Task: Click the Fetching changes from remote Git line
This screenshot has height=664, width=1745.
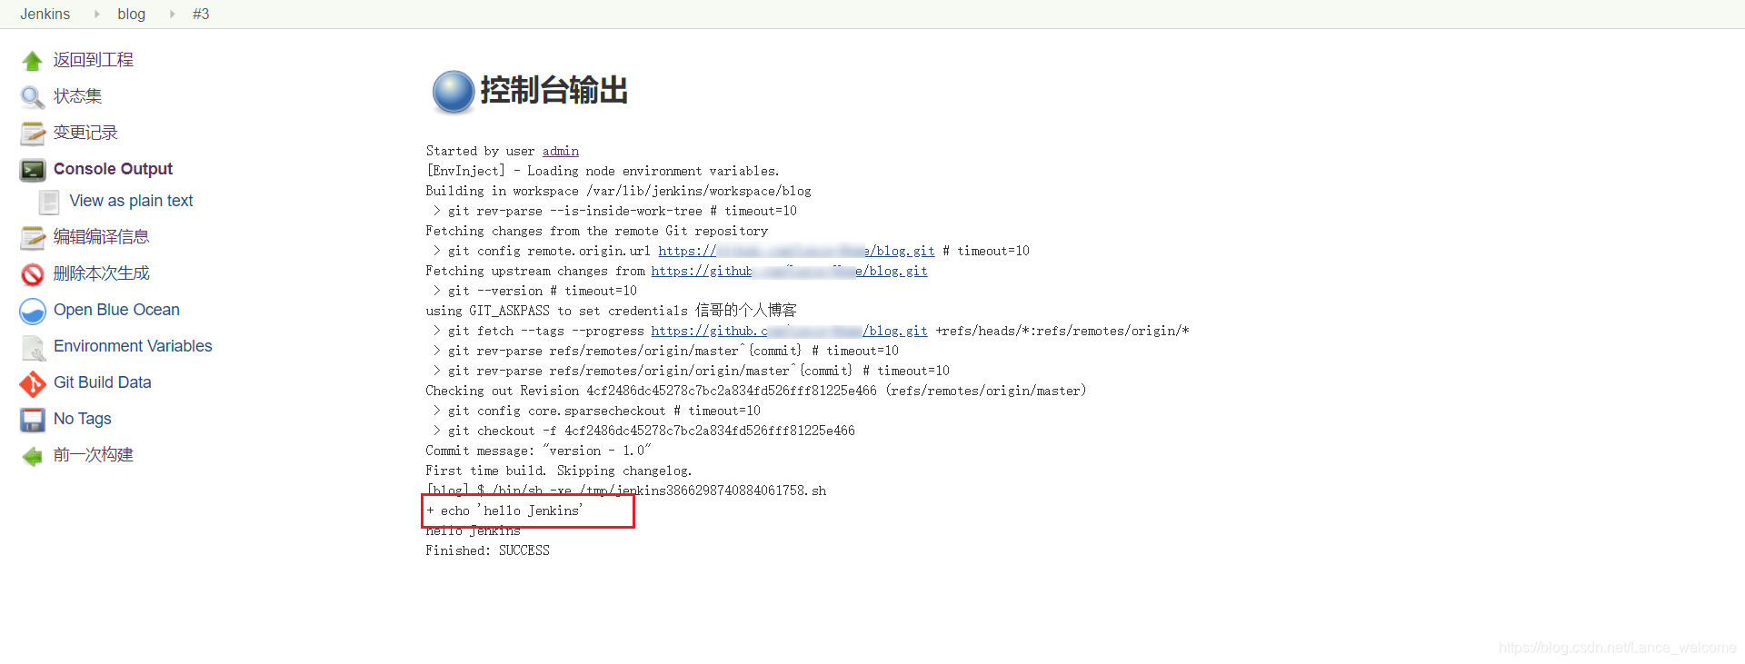Action: coord(596,231)
